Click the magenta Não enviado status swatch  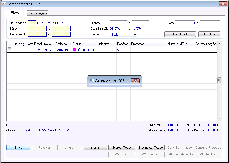coord(74,49)
